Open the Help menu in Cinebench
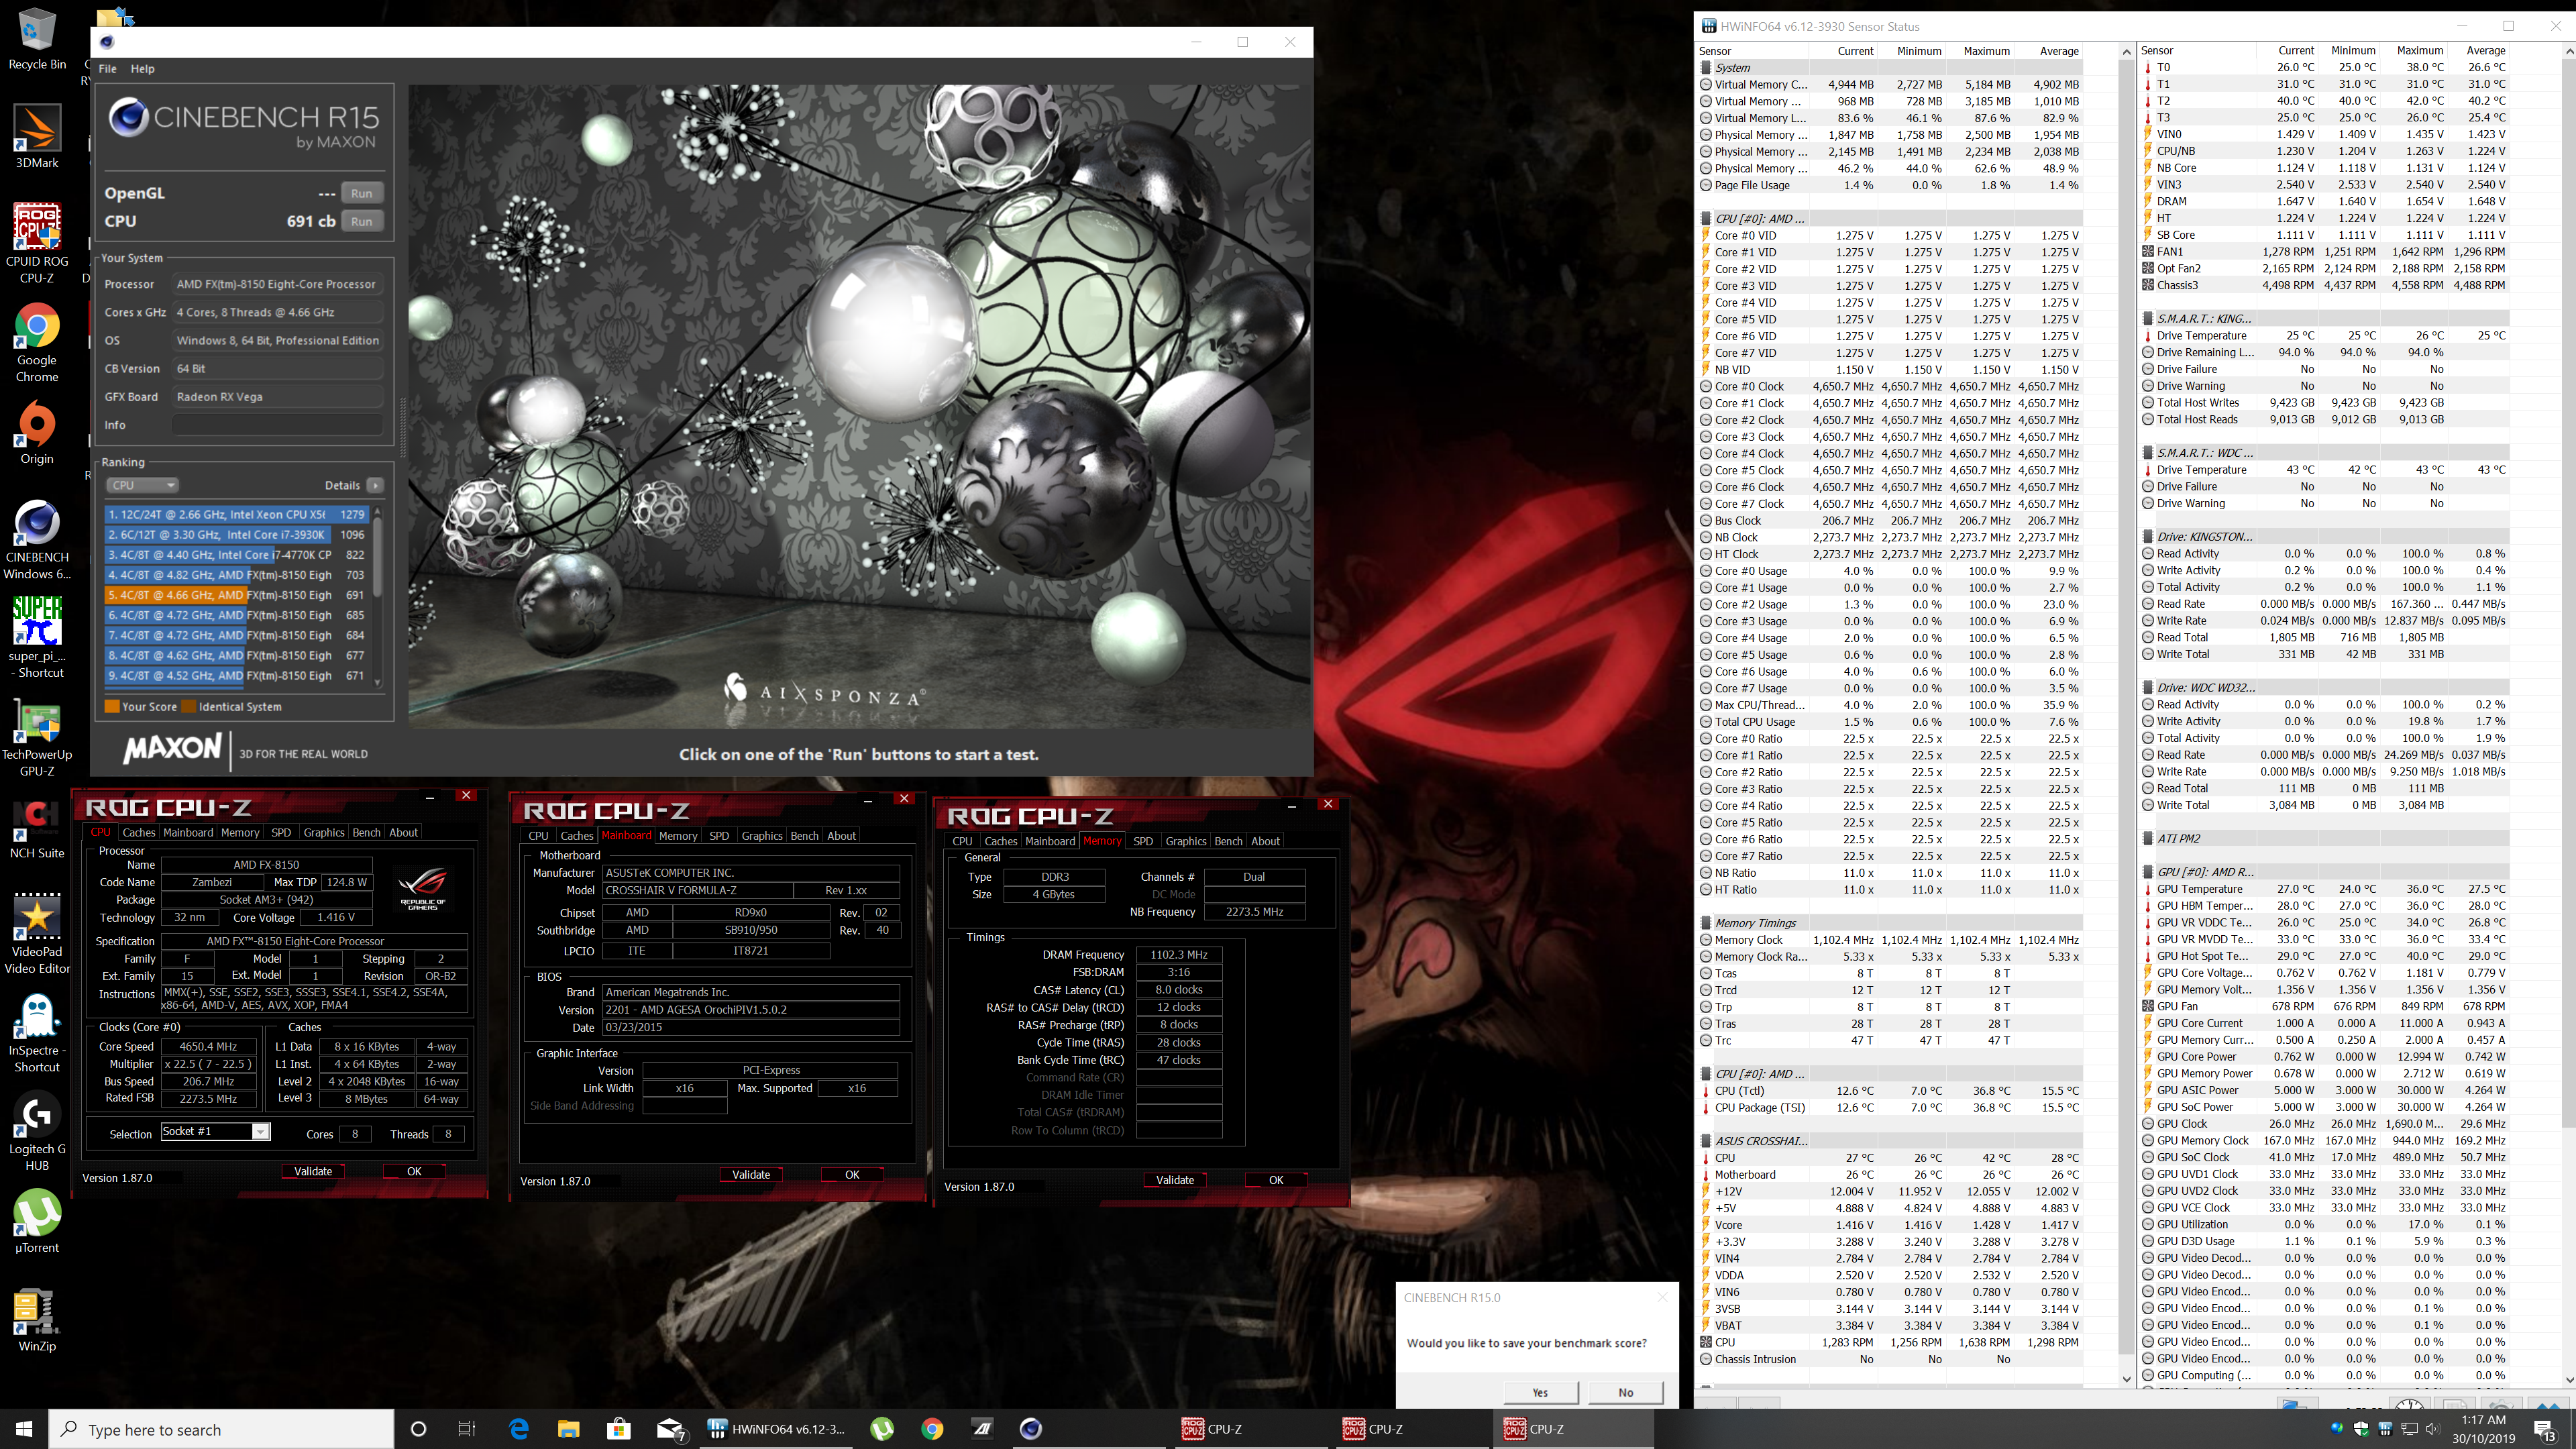This screenshot has height=1449, width=2576. click(143, 69)
